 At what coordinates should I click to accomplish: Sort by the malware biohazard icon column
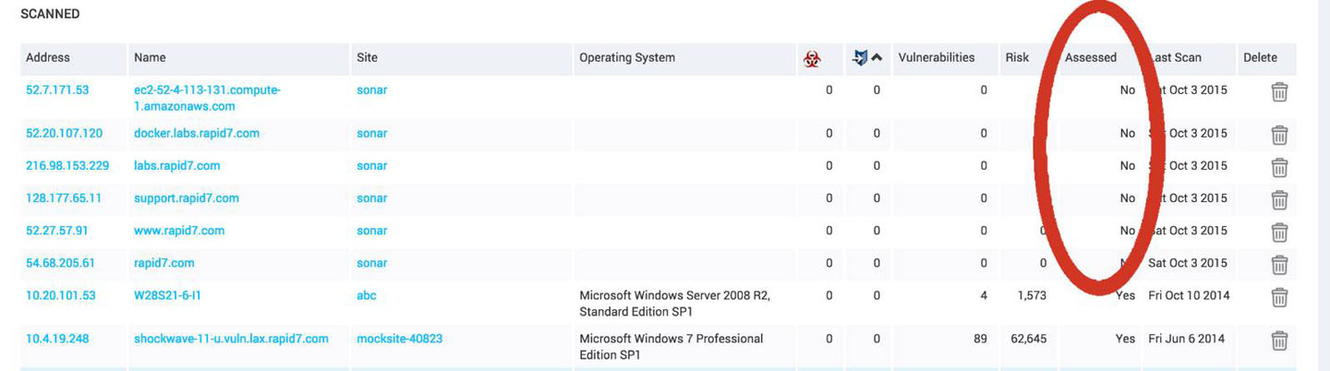click(811, 58)
